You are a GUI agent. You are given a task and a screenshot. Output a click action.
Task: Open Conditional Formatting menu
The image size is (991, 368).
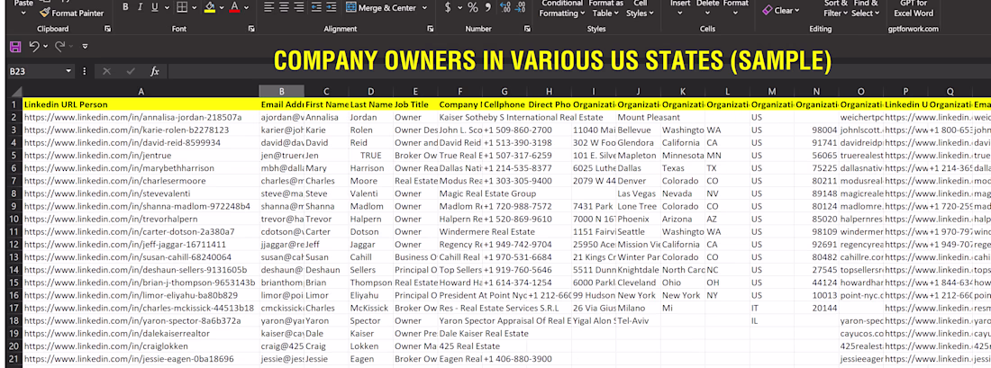pos(562,7)
